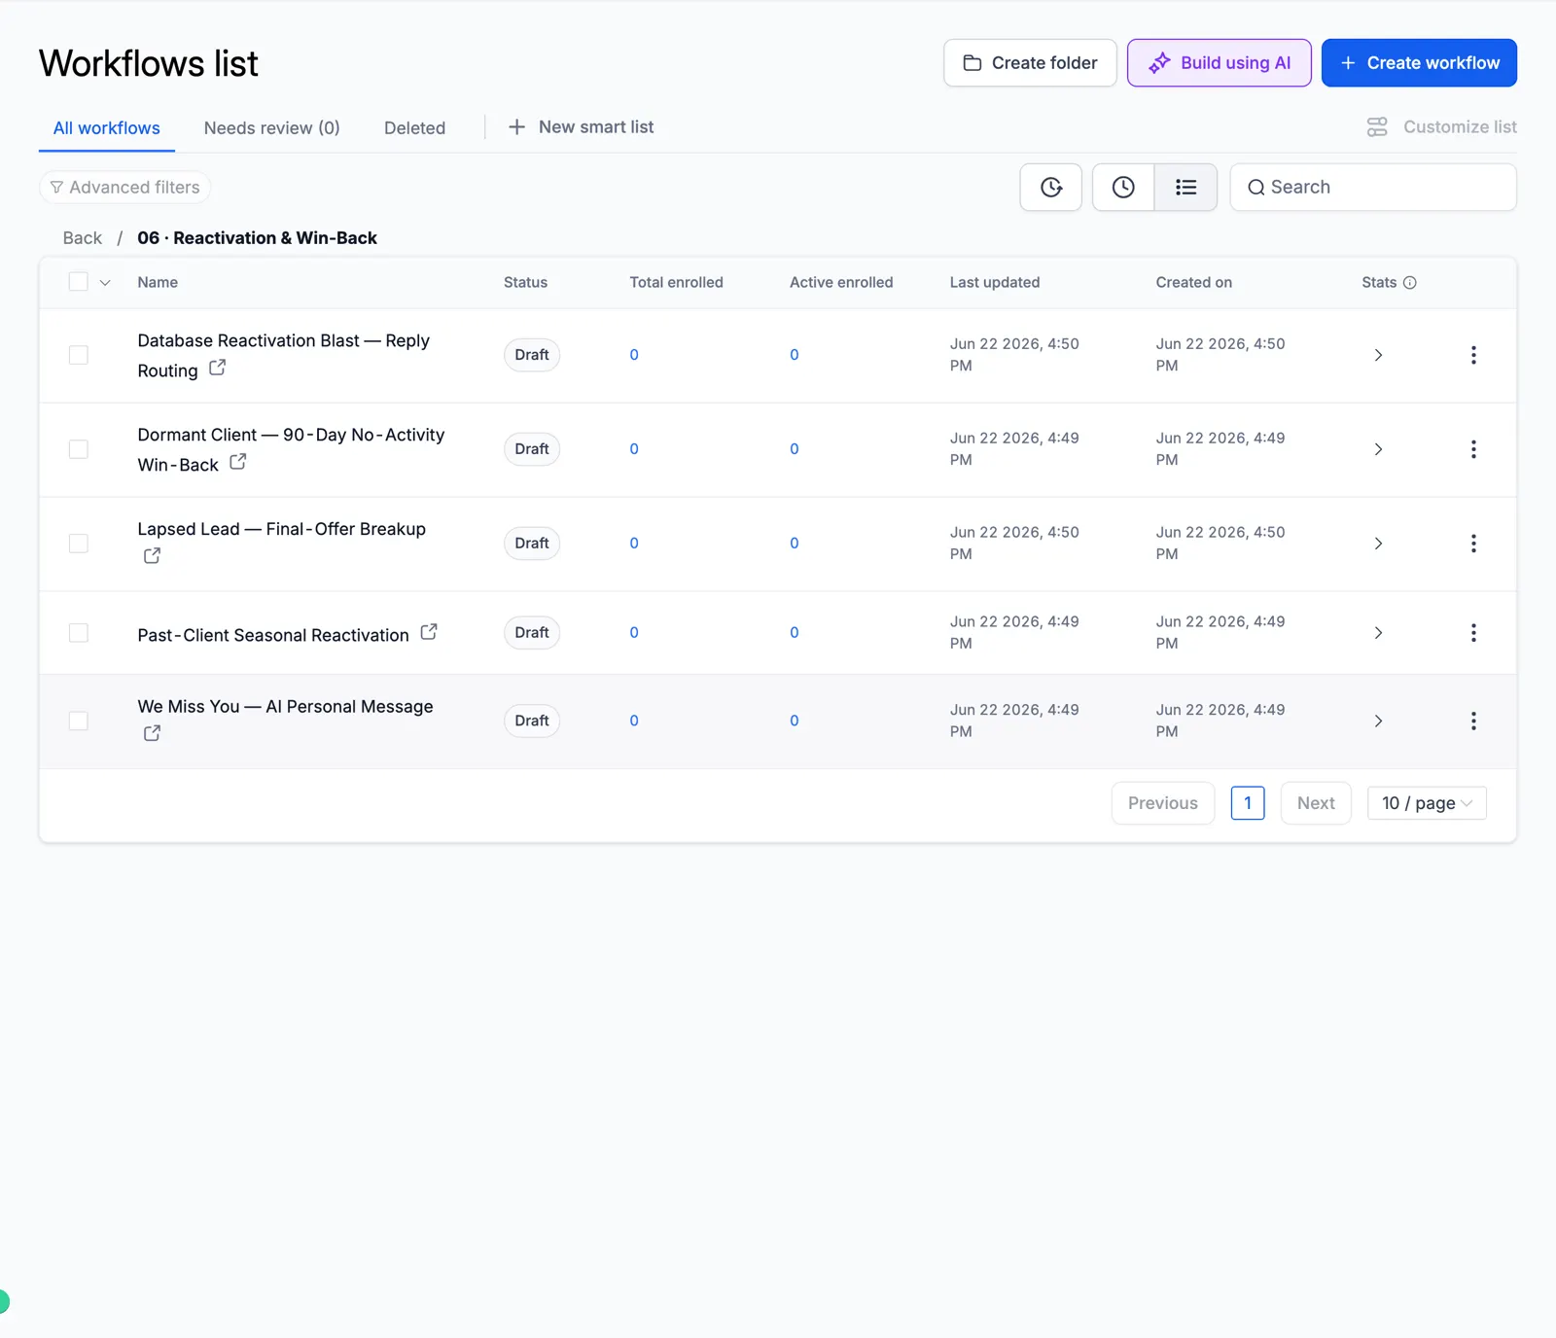Go Back from the folder breadcrumb
Image resolution: width=1556 pixels, height=1338 pixels.
[83, 238]
